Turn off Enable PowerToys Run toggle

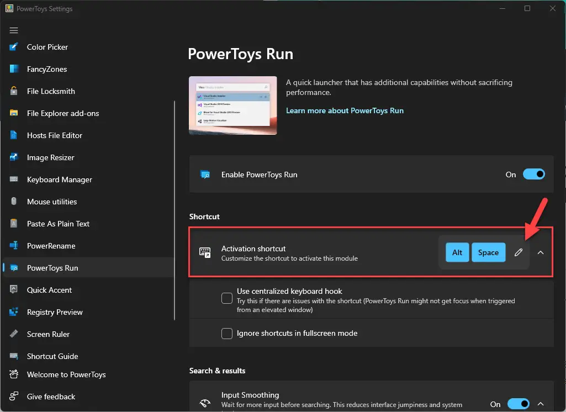(x=534, y=175)
